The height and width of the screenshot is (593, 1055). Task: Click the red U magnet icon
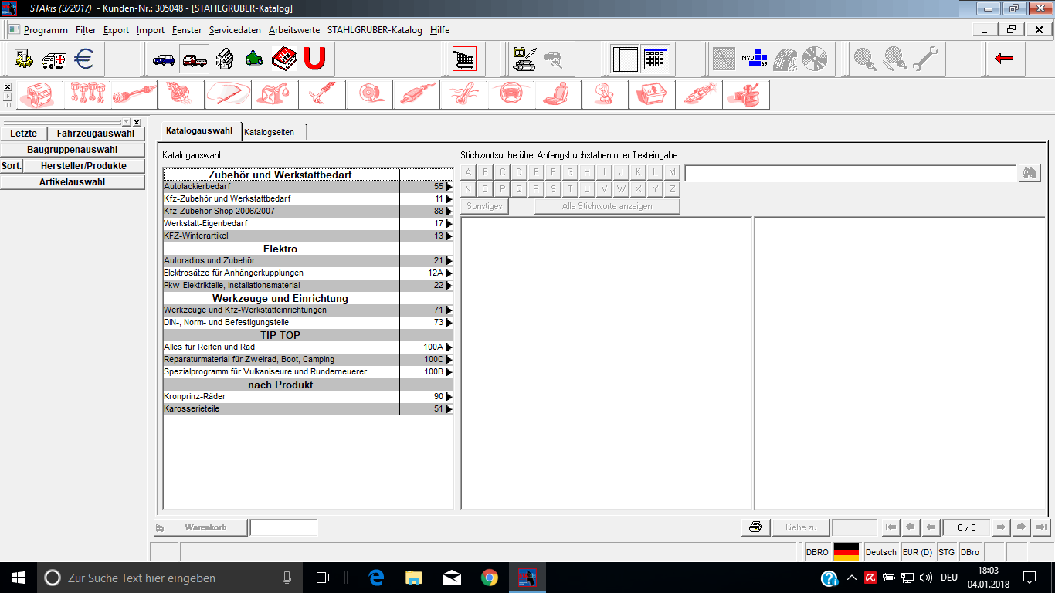click(x=314, y=59)
